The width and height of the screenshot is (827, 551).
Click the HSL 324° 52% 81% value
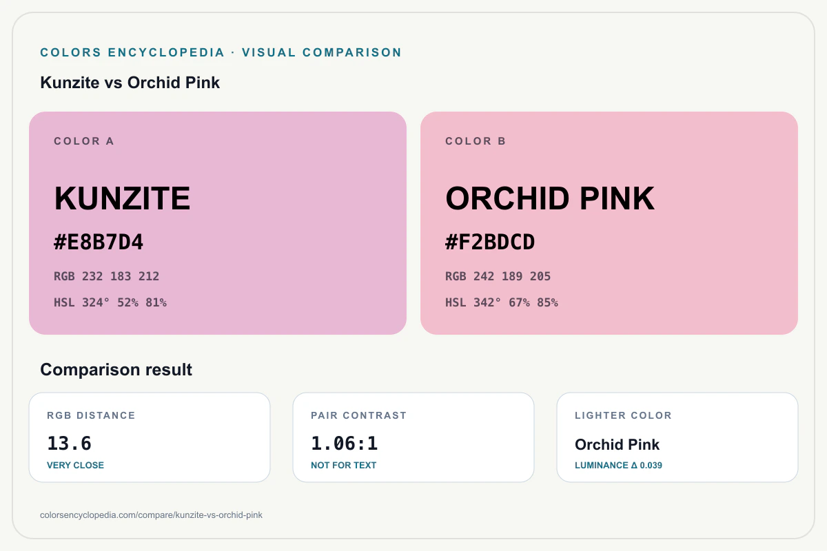110,302
